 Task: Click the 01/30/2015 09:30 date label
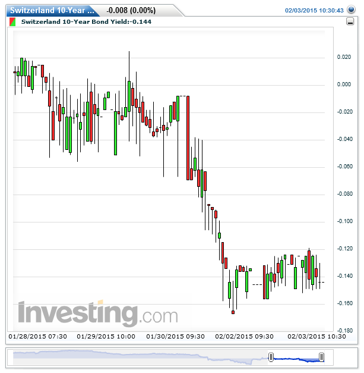pos(176,336)
